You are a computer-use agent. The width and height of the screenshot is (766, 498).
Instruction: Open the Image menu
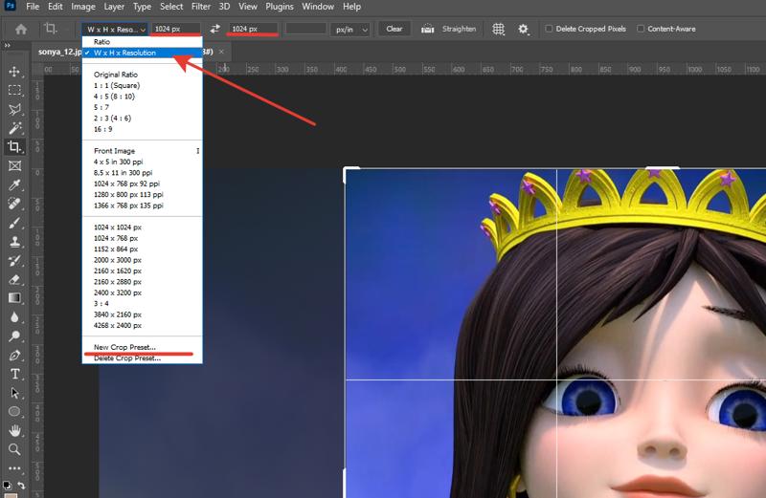click(83, 7)
